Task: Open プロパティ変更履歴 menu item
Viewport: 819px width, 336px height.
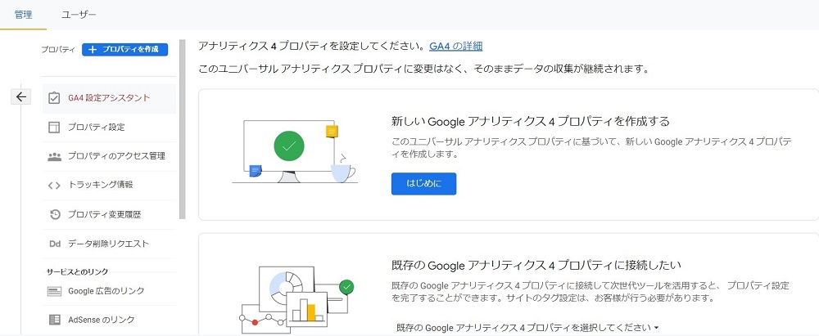Action: coord(109,214)
